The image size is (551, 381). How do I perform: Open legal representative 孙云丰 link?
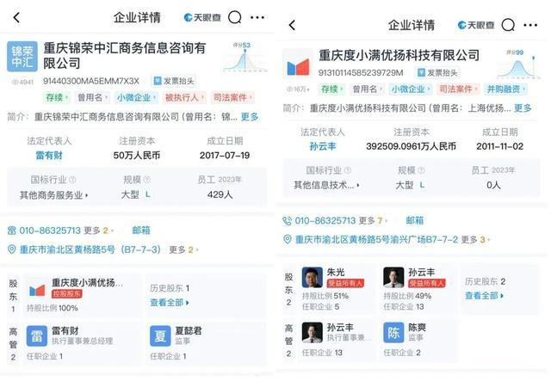click(323, 146)
